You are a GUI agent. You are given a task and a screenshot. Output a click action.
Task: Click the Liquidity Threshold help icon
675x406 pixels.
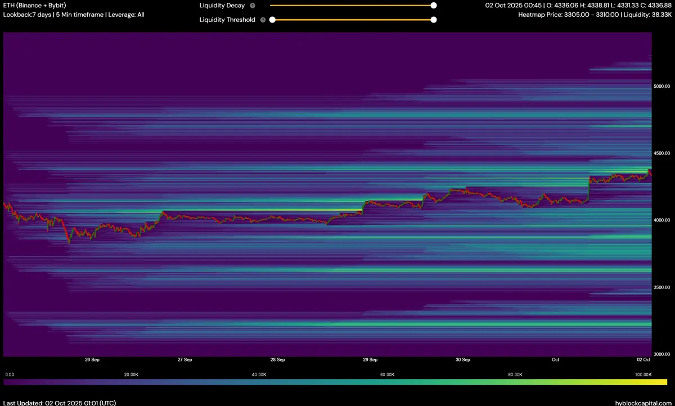pos(263,20)
